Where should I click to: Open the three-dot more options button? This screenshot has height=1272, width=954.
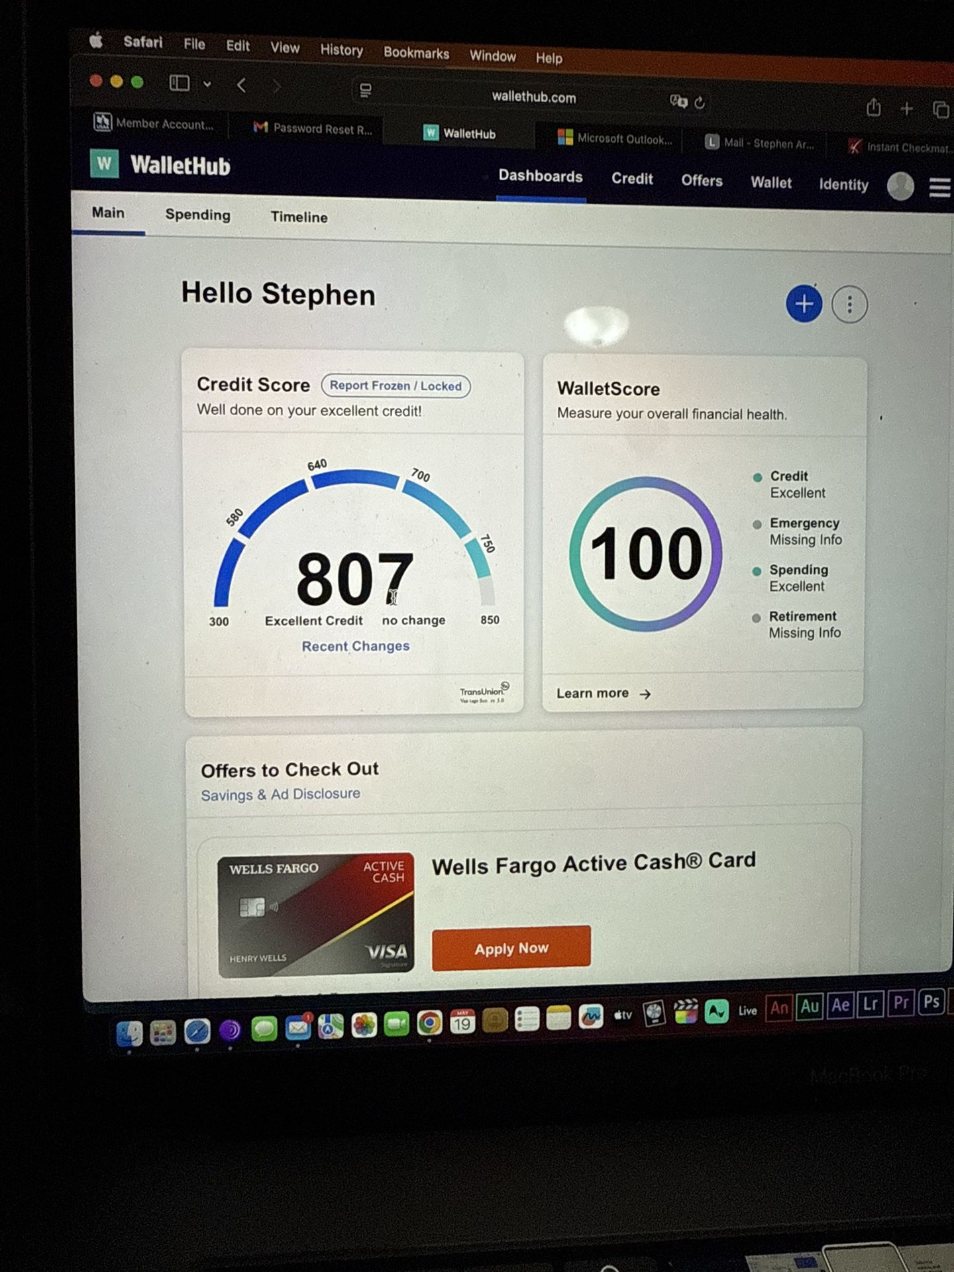coord(849,305)
